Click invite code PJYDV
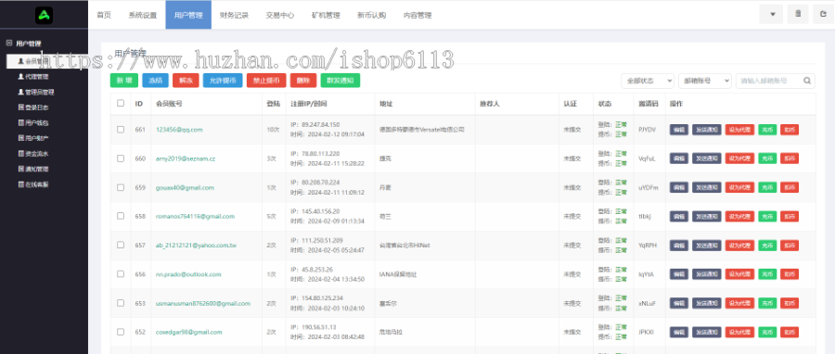835x354 pixels. [x=647, y=130]
